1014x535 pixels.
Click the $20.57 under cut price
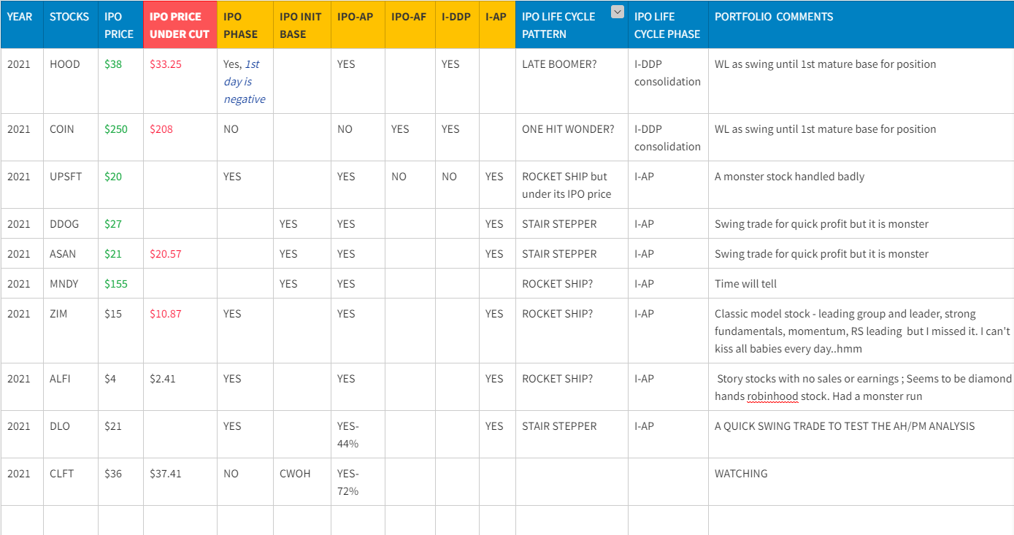[166, 254]
